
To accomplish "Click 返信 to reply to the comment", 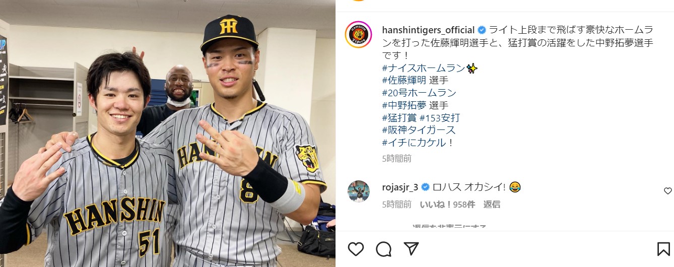I will point(492,205).
